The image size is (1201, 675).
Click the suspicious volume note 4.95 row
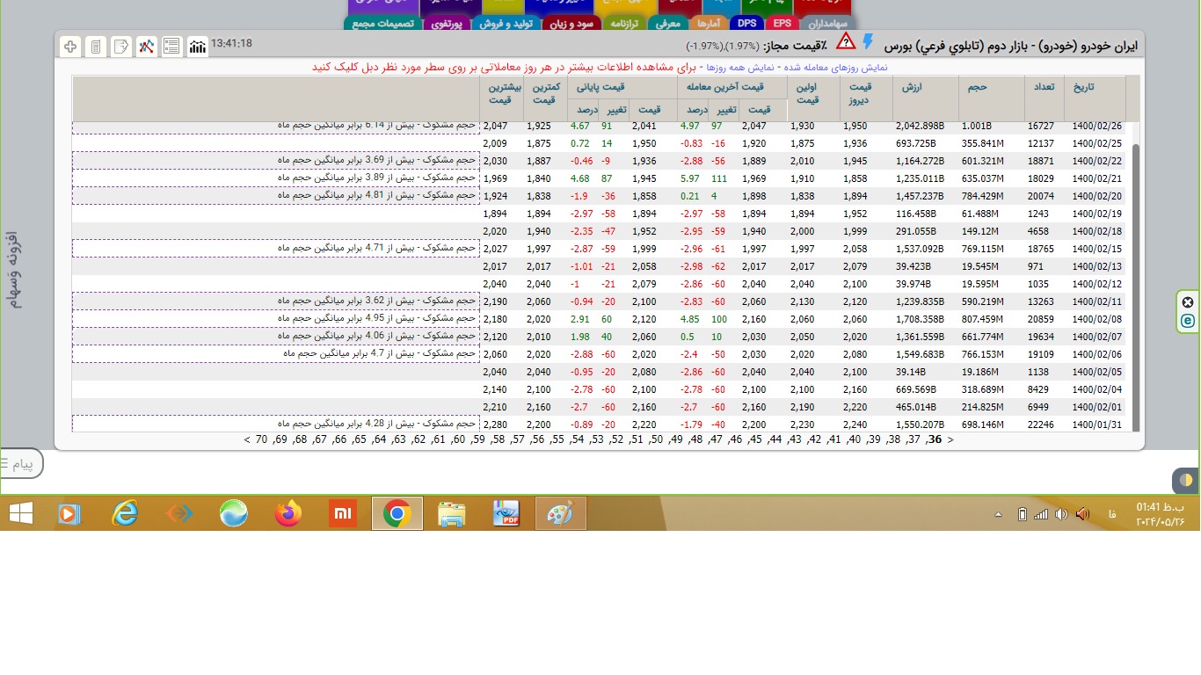click(276, 318)
